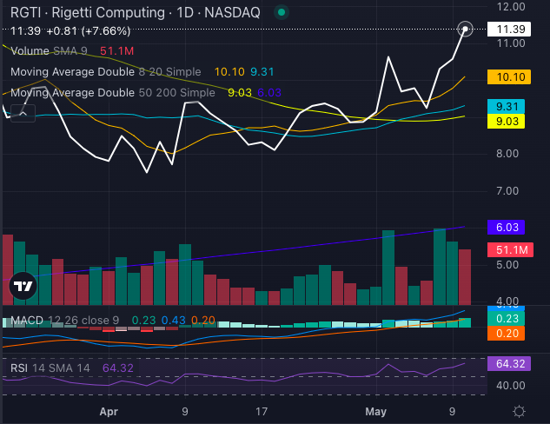Click the 0.43 value in MACD legend
The image size is (550, 424).
tap(173, 321)
